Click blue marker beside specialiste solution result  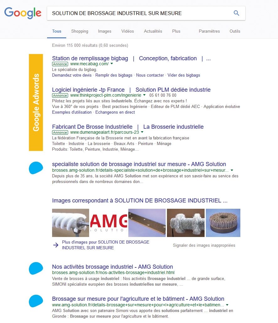[36, 168]
